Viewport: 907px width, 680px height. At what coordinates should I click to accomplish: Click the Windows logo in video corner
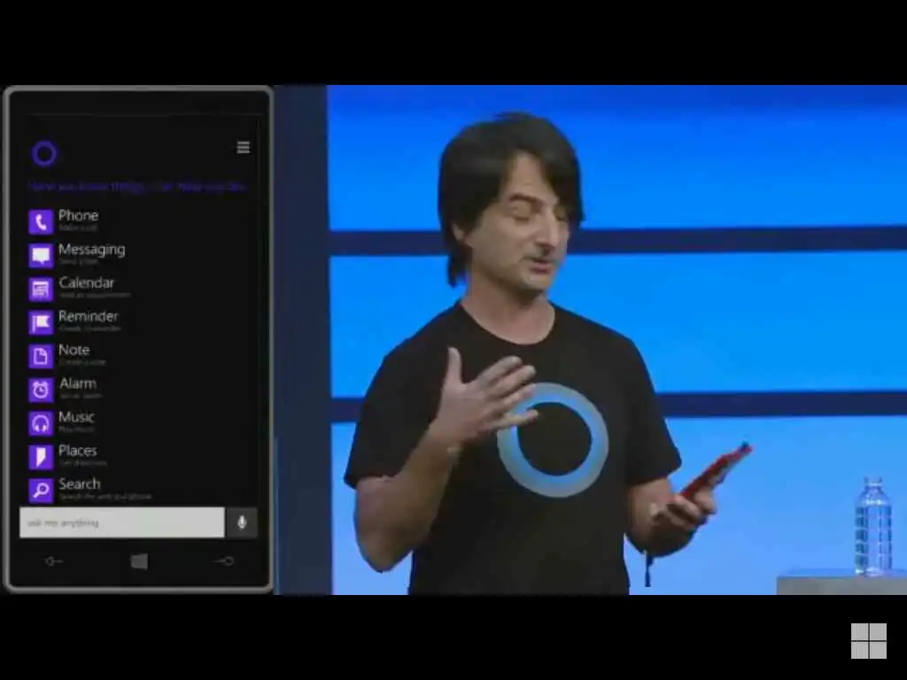coord(868,641)
